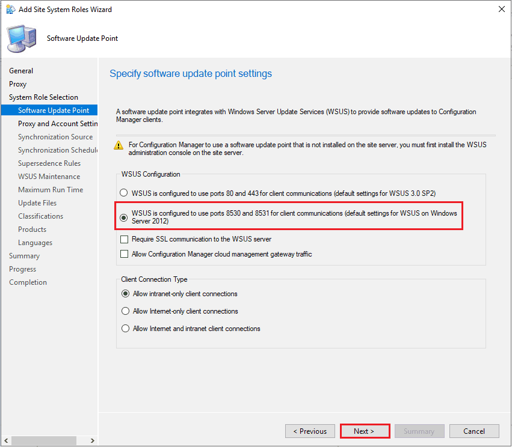Select WSUS ports 8530 and 8531 option
Image resolution: width=512 pixels, height=447 pixels.
pos(125,218)
